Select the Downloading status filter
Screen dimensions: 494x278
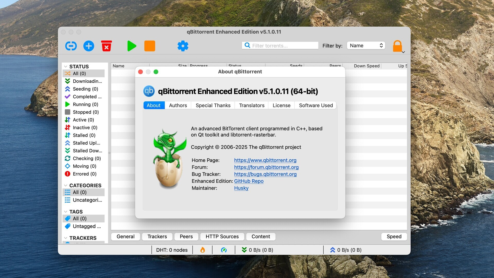point(84,81)
